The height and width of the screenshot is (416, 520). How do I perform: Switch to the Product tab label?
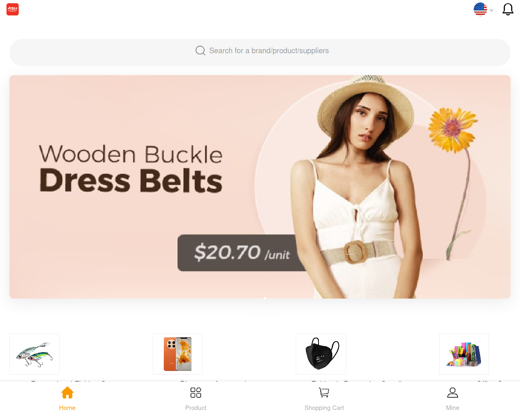(x=196, y=408)
